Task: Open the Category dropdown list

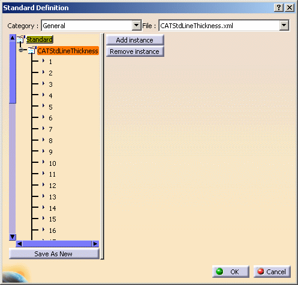Action: (137, 25)
